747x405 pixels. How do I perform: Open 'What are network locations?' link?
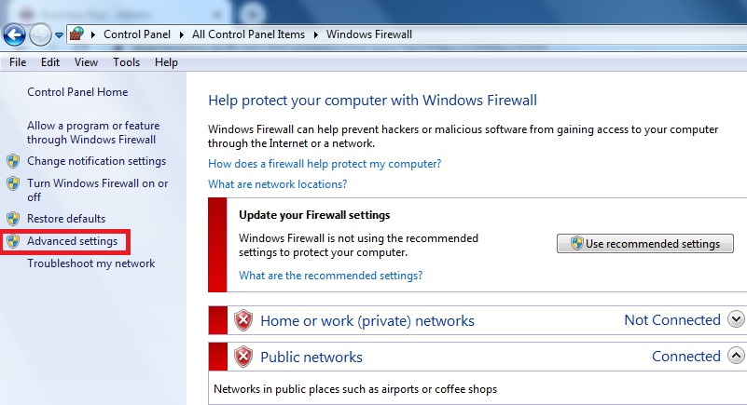(277, 184)
